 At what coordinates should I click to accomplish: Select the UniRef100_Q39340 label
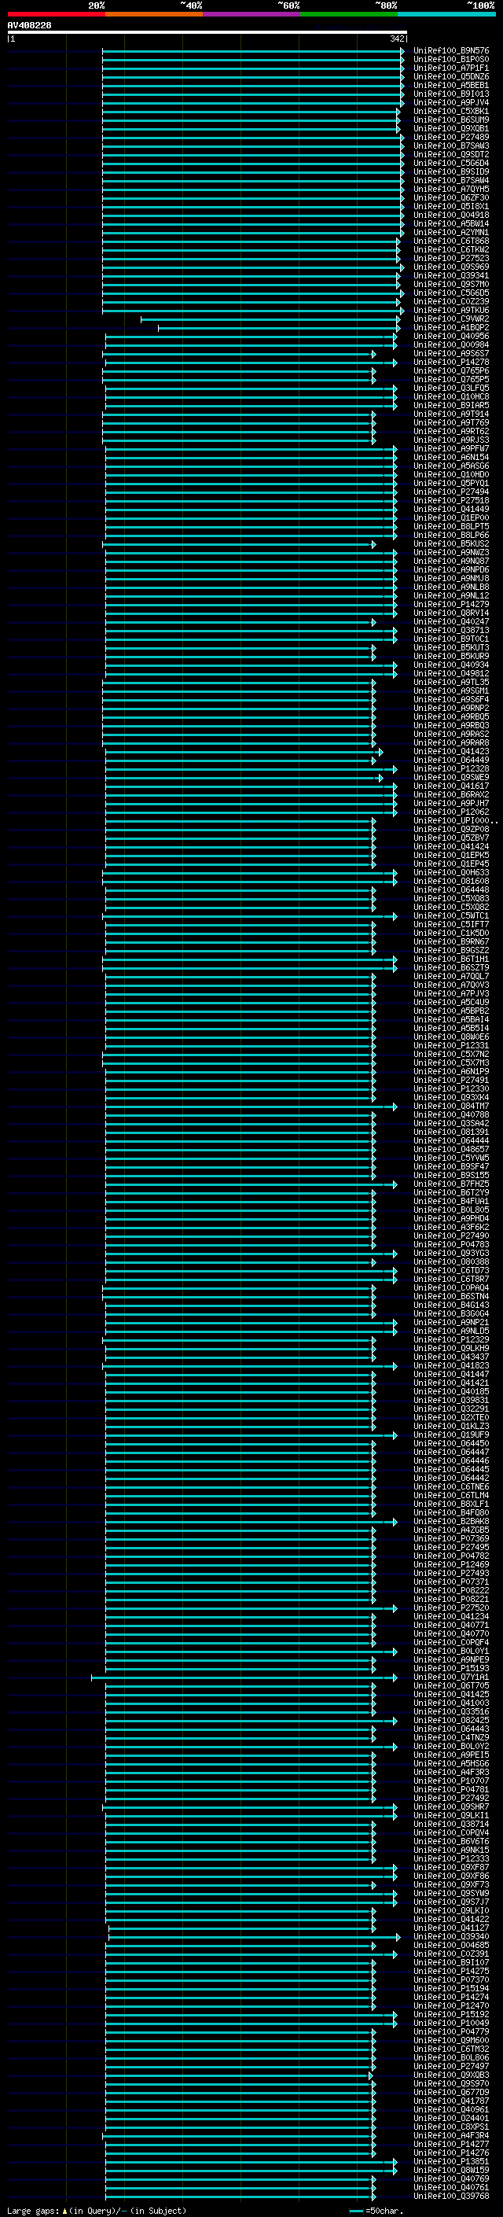click(451, 1936)
